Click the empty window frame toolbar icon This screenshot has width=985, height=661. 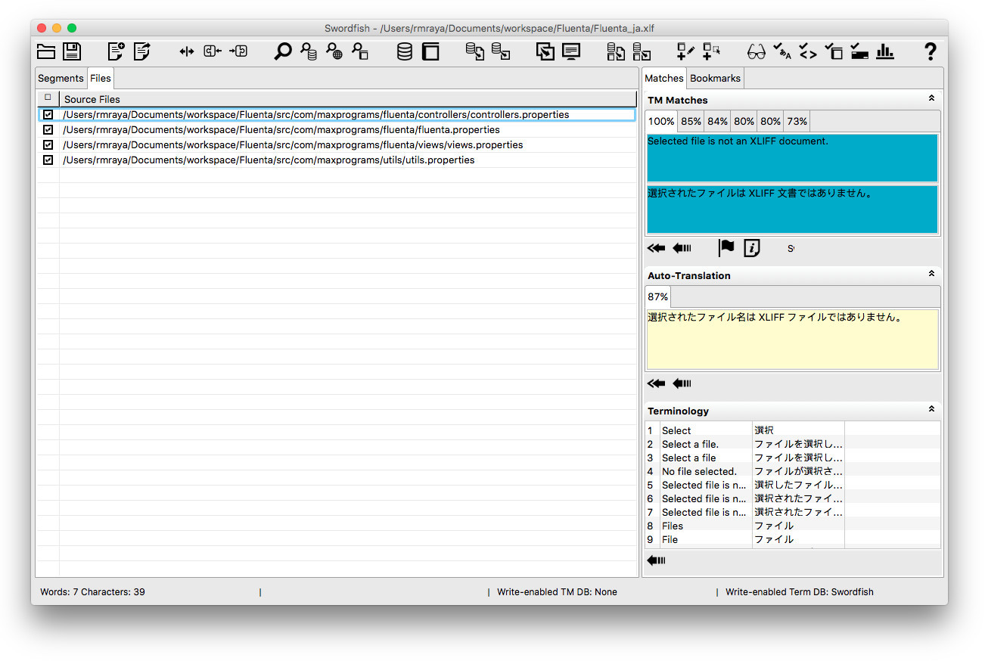click(430, 51)
